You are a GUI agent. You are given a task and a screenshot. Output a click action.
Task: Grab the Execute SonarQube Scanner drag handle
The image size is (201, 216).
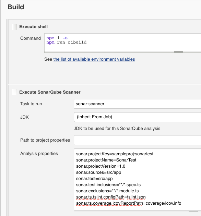(15, 92)
